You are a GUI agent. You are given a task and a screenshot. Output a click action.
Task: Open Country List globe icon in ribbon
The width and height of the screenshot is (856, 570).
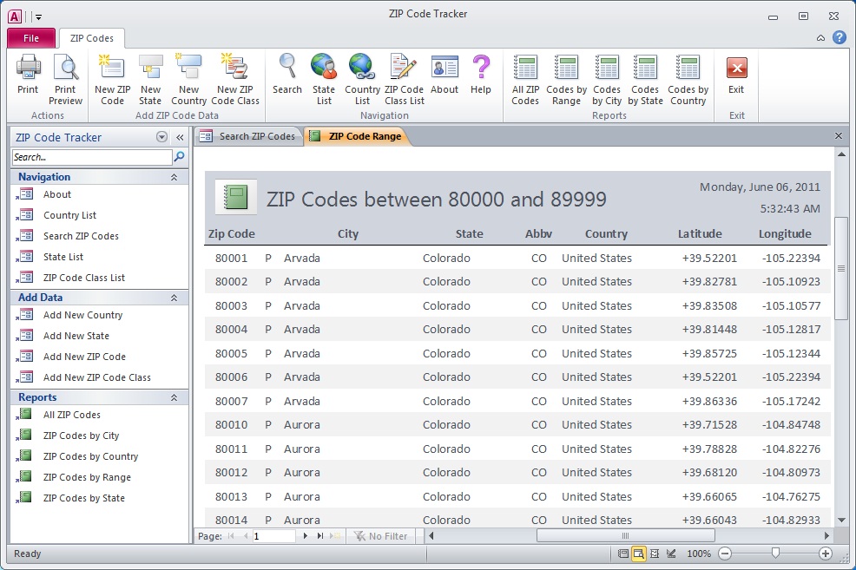362,66
